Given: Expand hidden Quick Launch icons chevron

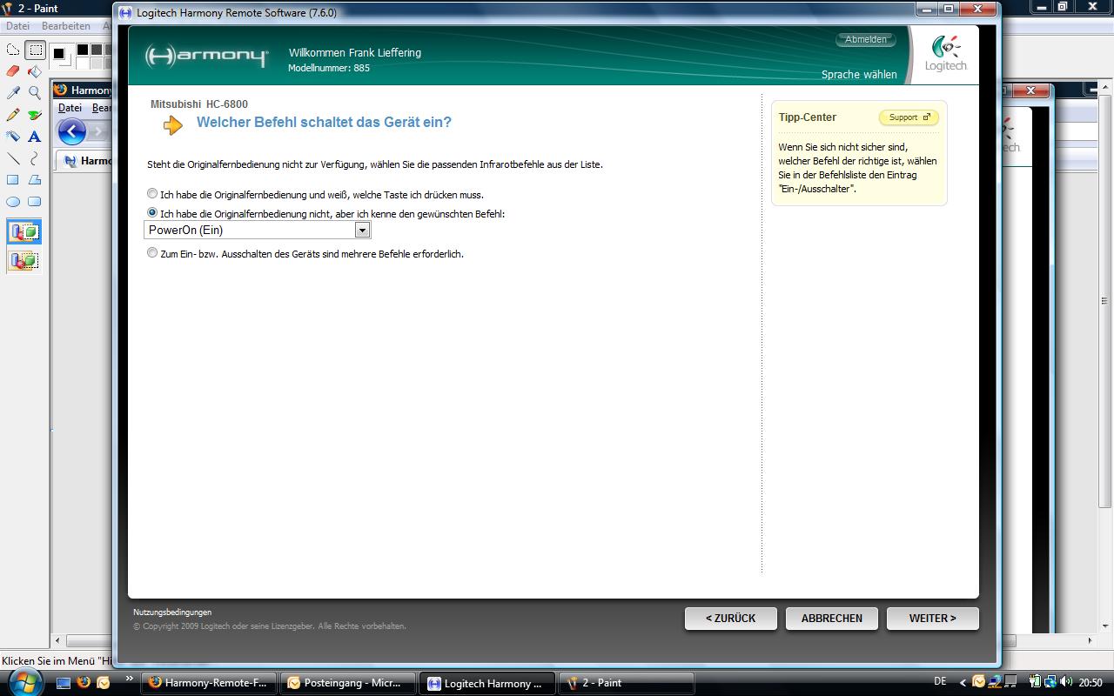Looking at the screenshot, I should click(x=130, y=679).
